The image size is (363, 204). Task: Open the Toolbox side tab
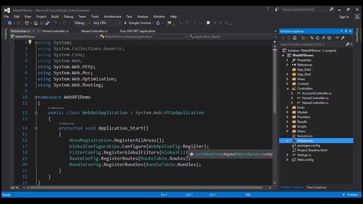(x=6, y=34)
